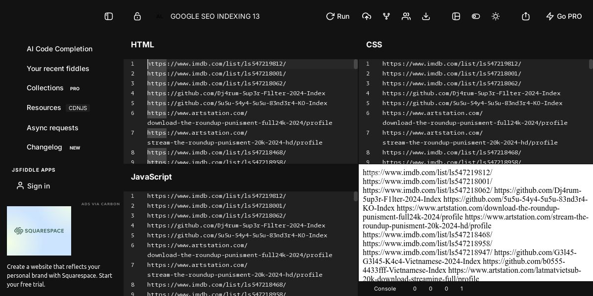Click HTML line number 8
The width and height of the screenshot is (593, 296).
pyautogui.click(x=132, y=152)
